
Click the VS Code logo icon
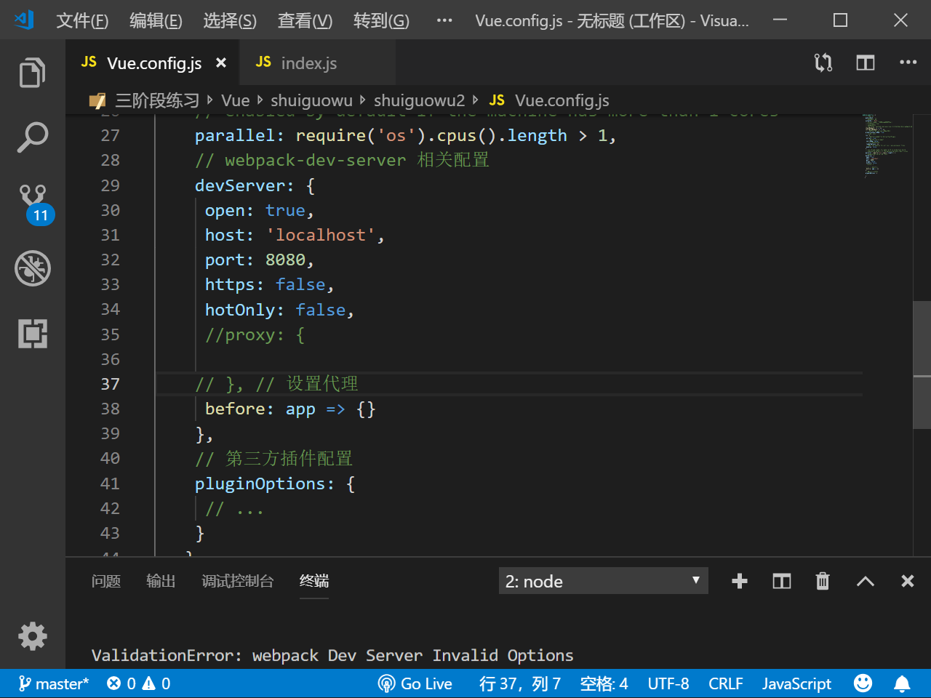pyautogui.click(x=24, y=20)
